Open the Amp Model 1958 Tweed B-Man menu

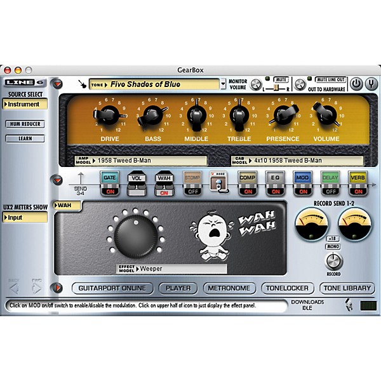tap(141, 161)
